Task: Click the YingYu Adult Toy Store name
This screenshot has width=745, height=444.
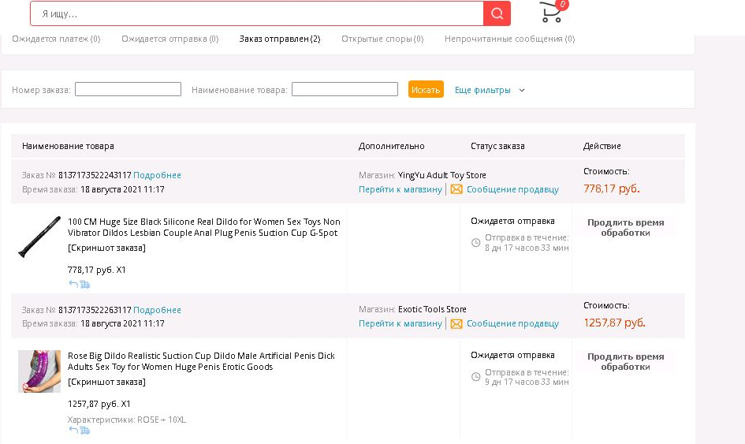Action: coord(441,175)
